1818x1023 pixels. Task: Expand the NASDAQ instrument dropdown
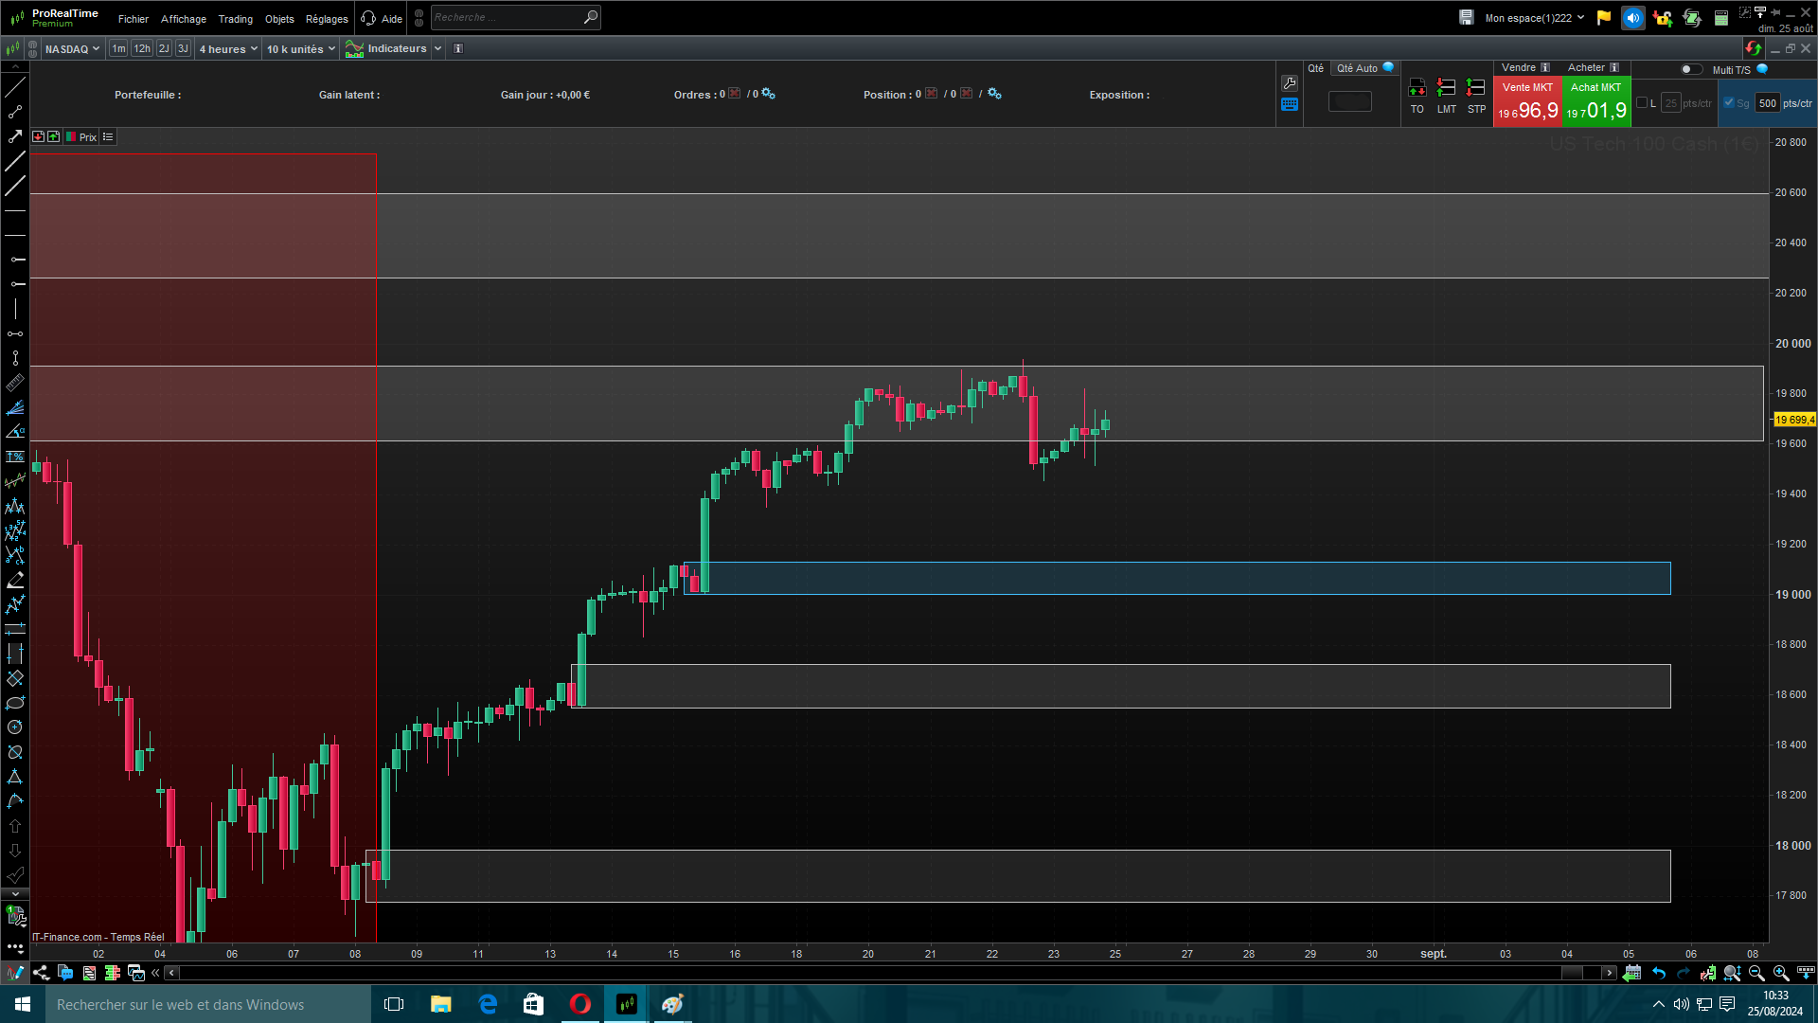72,49
